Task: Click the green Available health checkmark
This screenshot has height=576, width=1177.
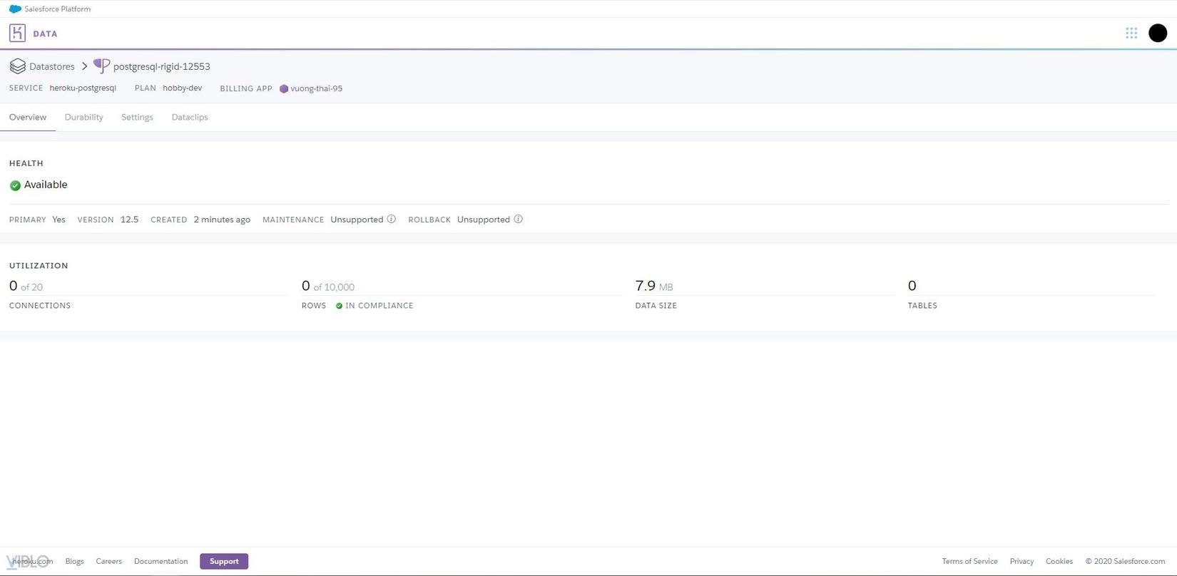Action: click(x=15, y=185)
